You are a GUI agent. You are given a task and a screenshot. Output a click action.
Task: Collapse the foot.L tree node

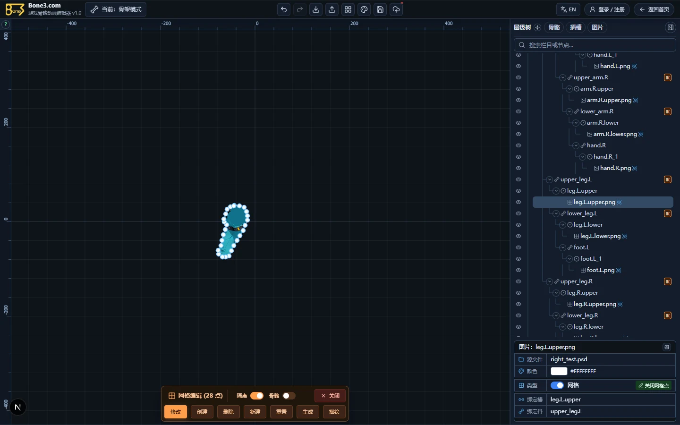pos(562,247)
